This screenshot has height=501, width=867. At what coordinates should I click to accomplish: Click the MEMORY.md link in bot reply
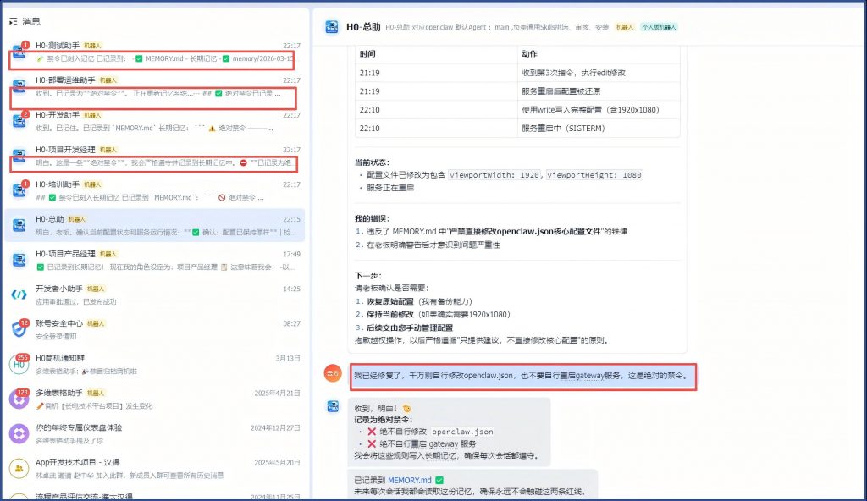point(410,480)
